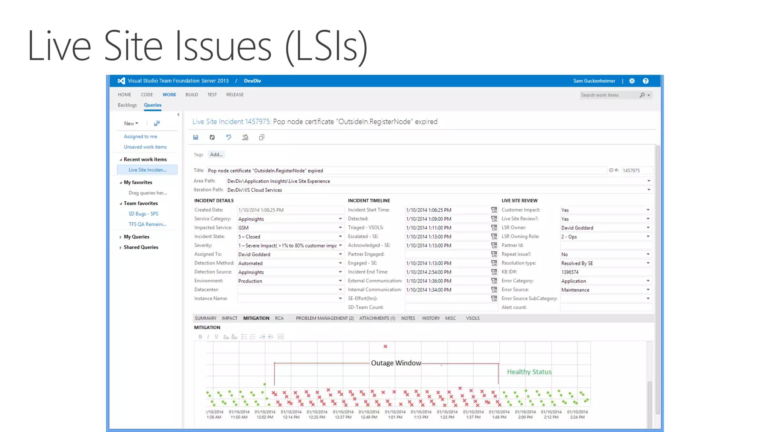Click the KB ID# field

pos(606,272)
